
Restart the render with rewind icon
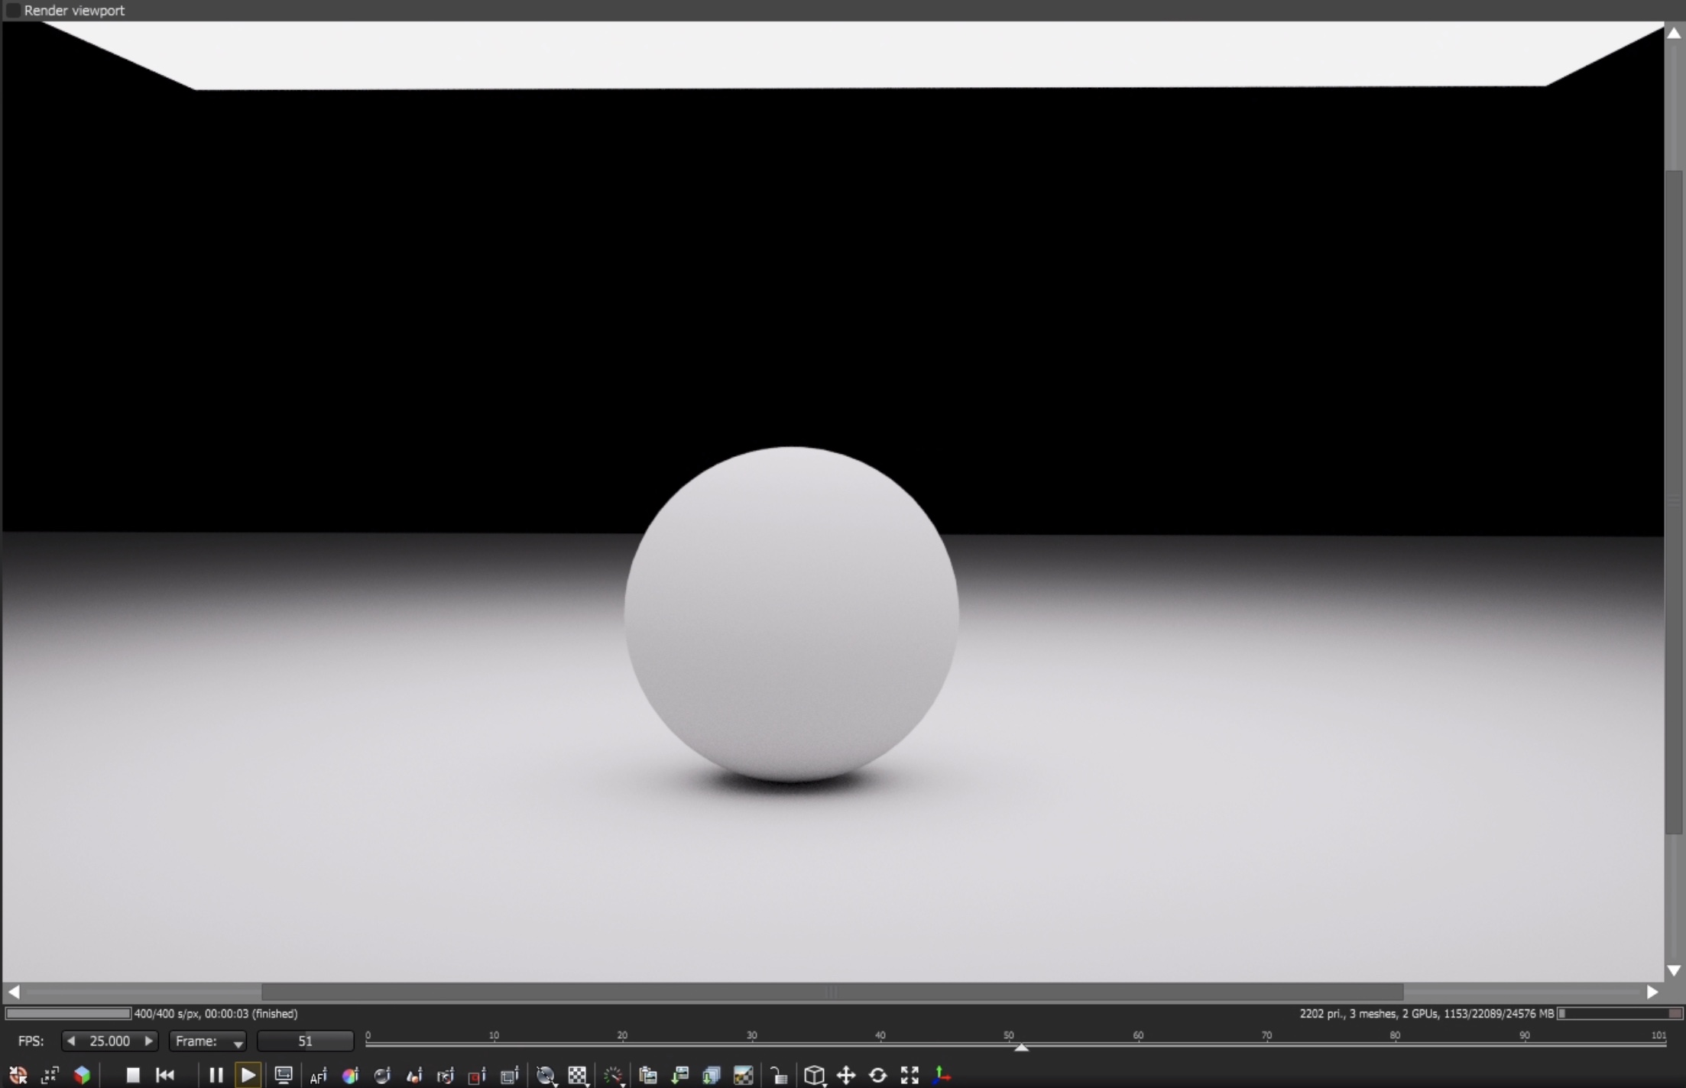(x=165, y=1075)
